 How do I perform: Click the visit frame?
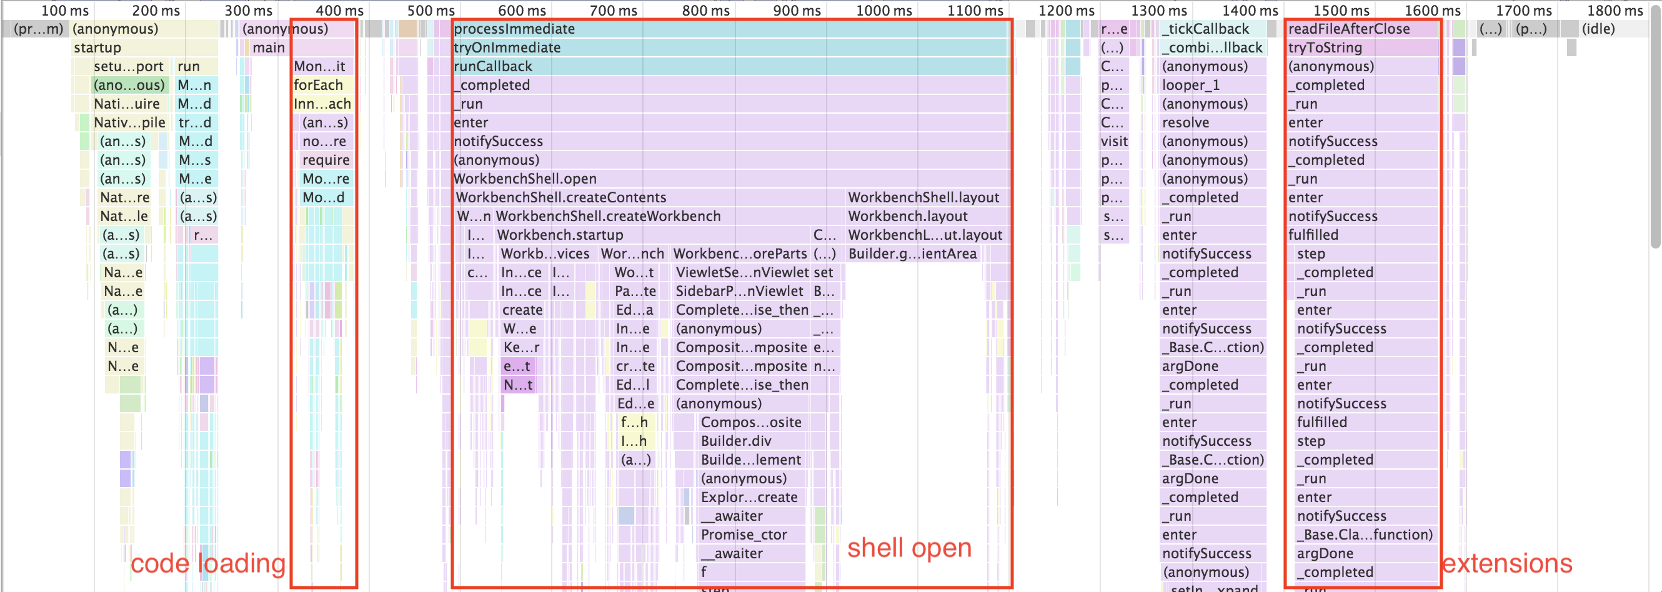[x=1114, y=141]
